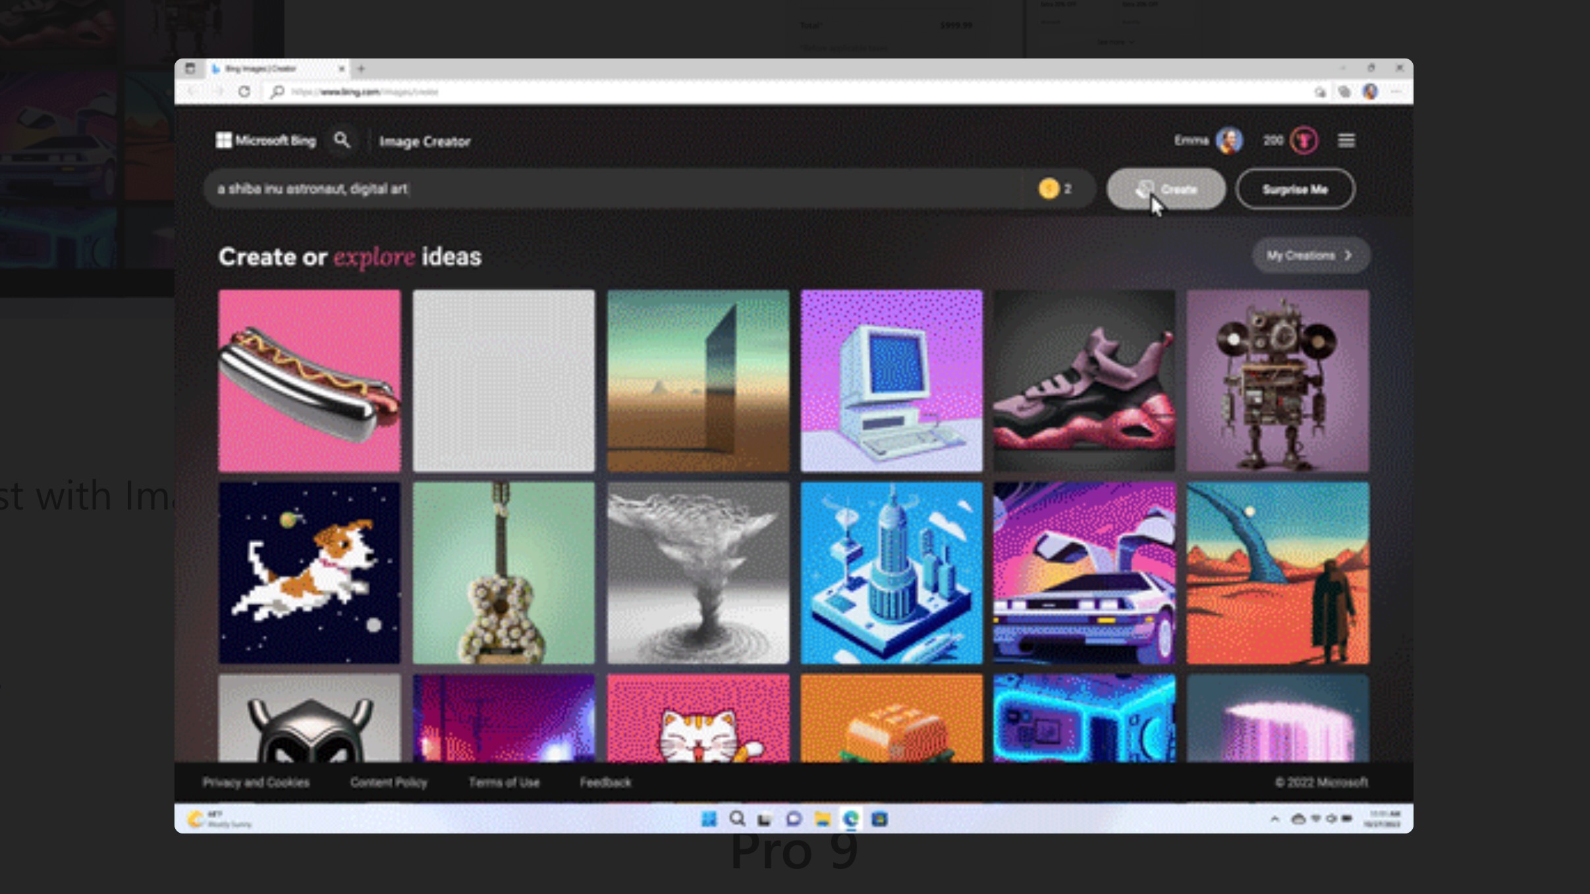Open the hamburger menu icon
Image resolution: width=1590 pixels, height=894 pixels.
click(1346, 140)
